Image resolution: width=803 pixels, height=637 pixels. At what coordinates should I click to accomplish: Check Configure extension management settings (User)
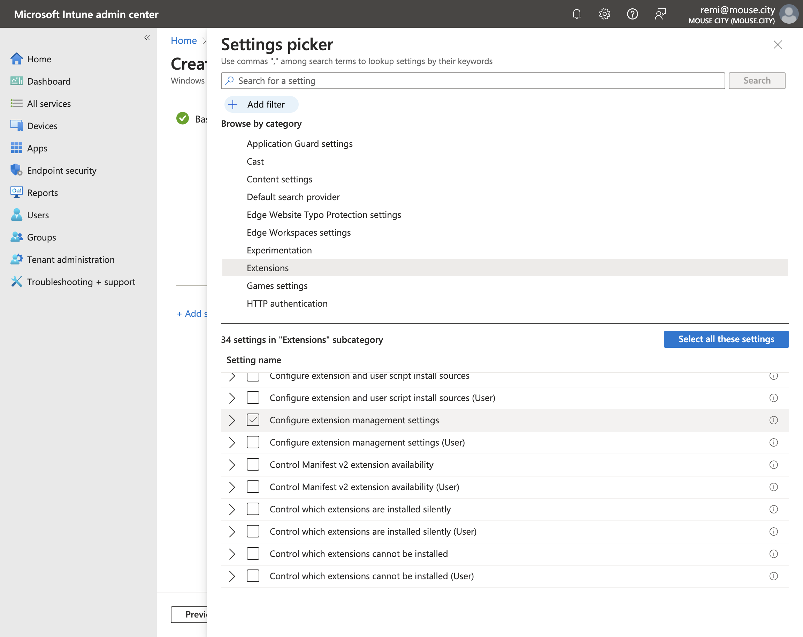pyautogui.click(x=253, y=442)
